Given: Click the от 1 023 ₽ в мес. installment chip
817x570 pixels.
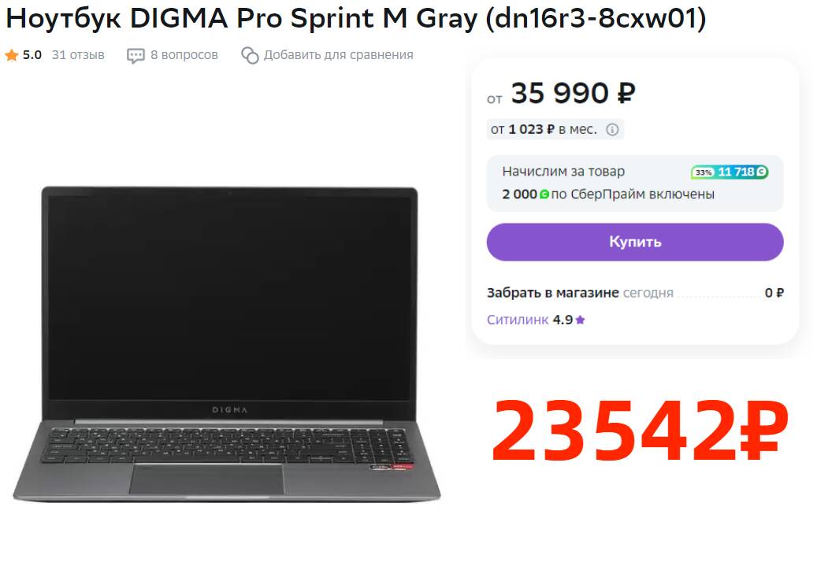Looking at the screenshot, I should pyautogui.click(x=555, y=129).
